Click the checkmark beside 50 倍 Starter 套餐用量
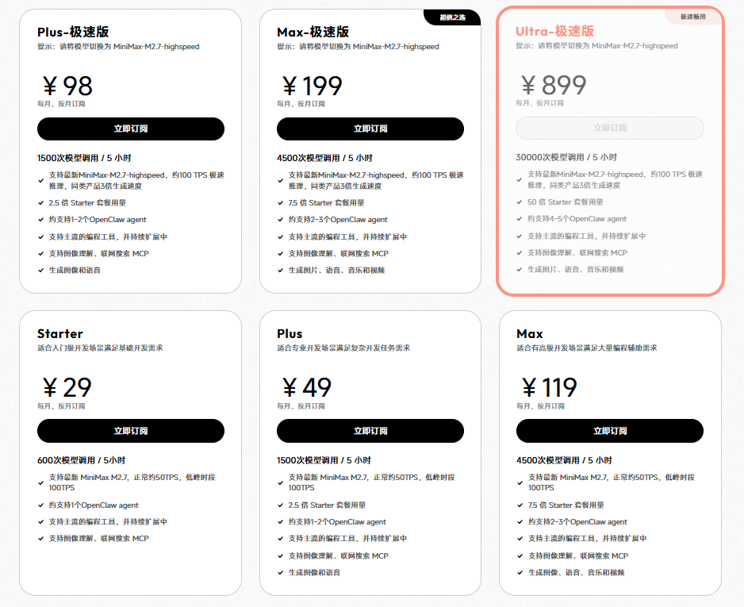 point(520,202)
